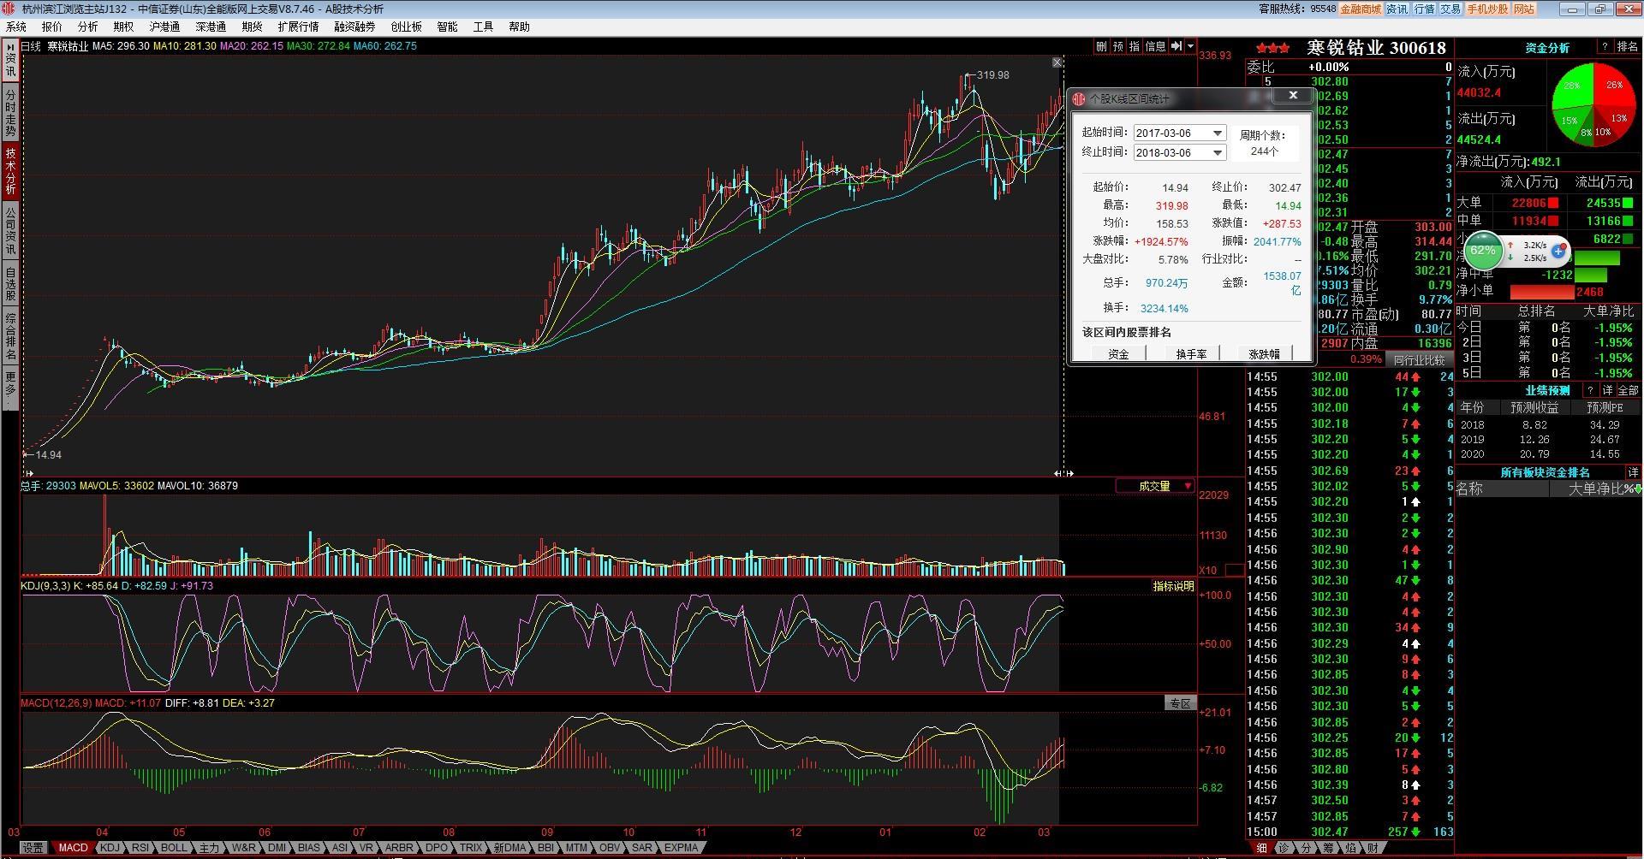Select 财 tab below tick list
The width and height of the screenshot is (1644, 859).
tap(1373, 849)
